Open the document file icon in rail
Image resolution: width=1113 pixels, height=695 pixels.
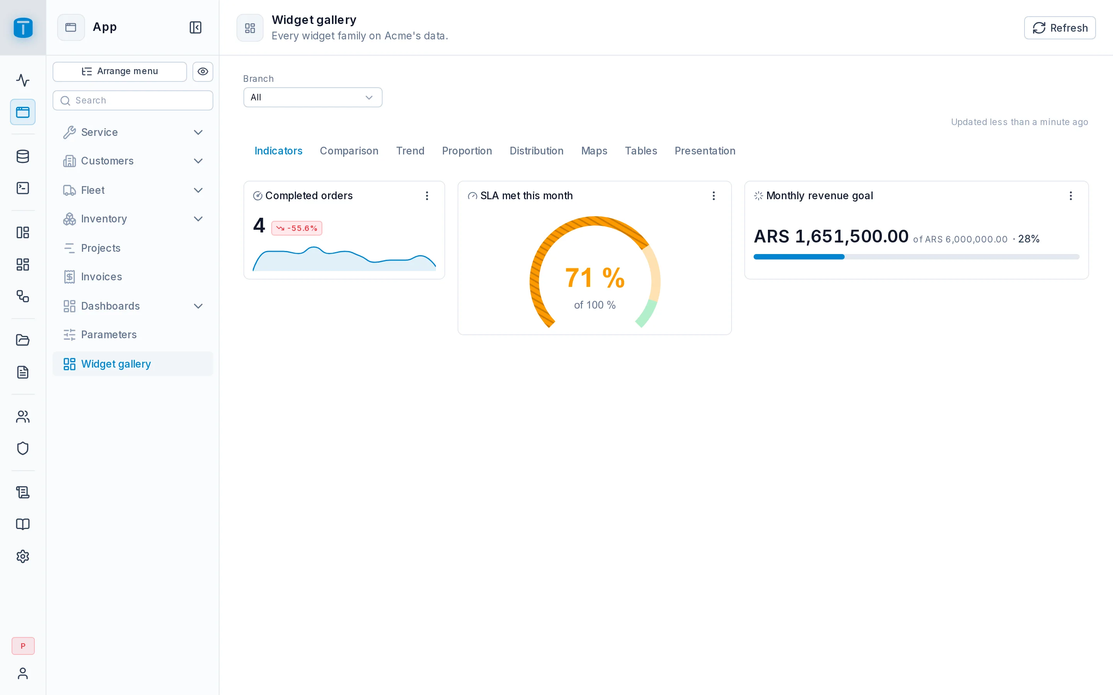tap(23, 372)
